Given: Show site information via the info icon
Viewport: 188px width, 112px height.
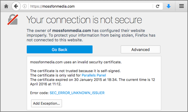Looking at the screenshot, I should click(25, 6).
